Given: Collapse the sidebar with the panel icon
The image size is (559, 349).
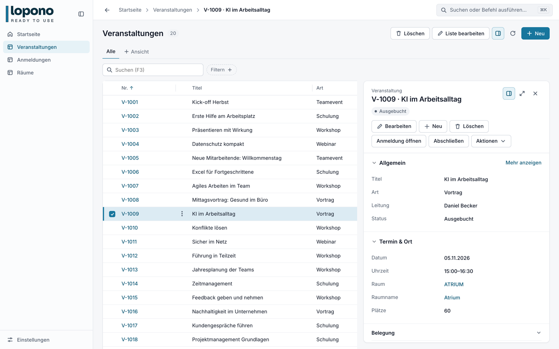Looking at the screenshot, I should pos(81,14).
